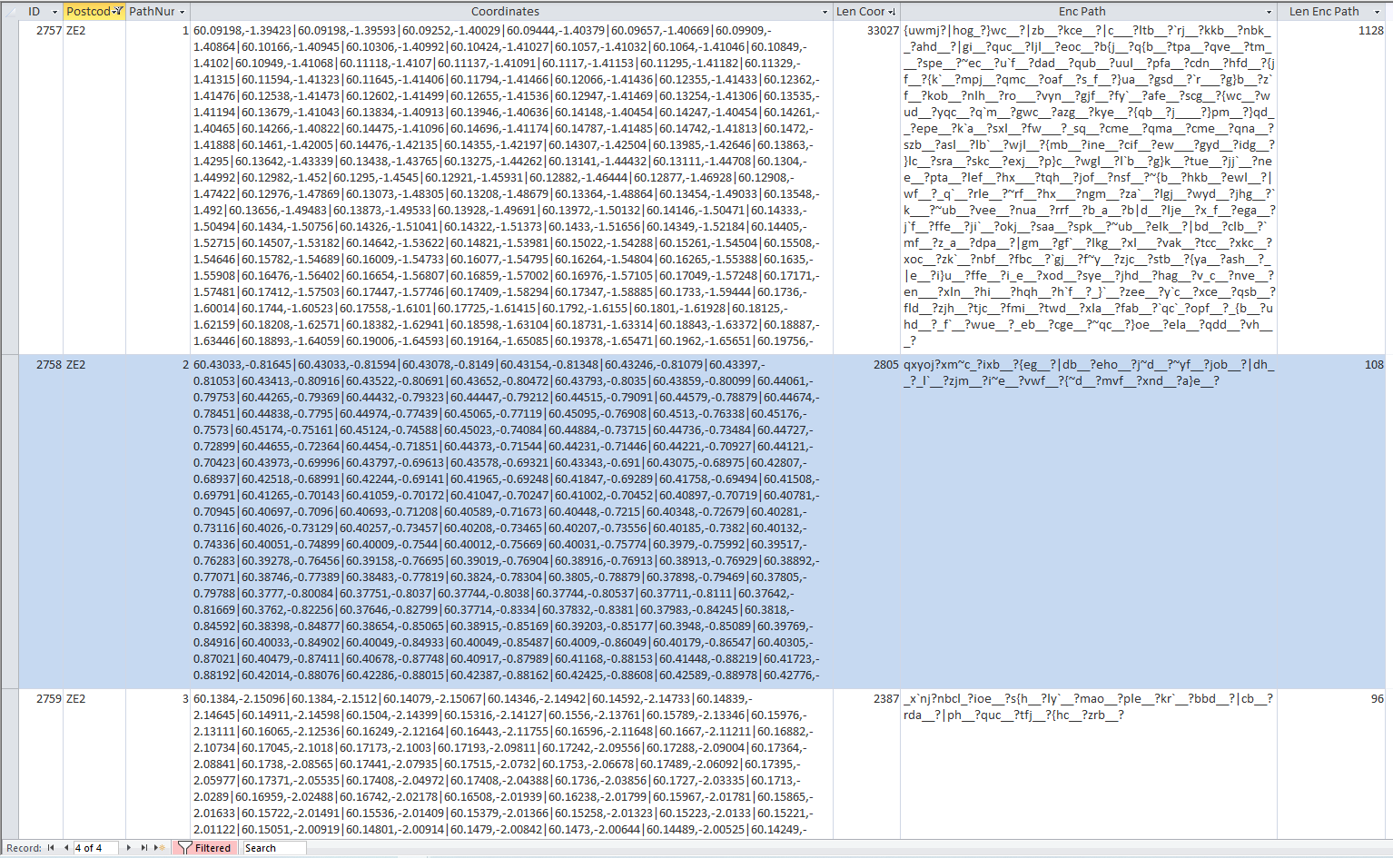Viewport: 1393px width, 858px height.
Task: Go to next record
Action: click(x=129, y=848)
